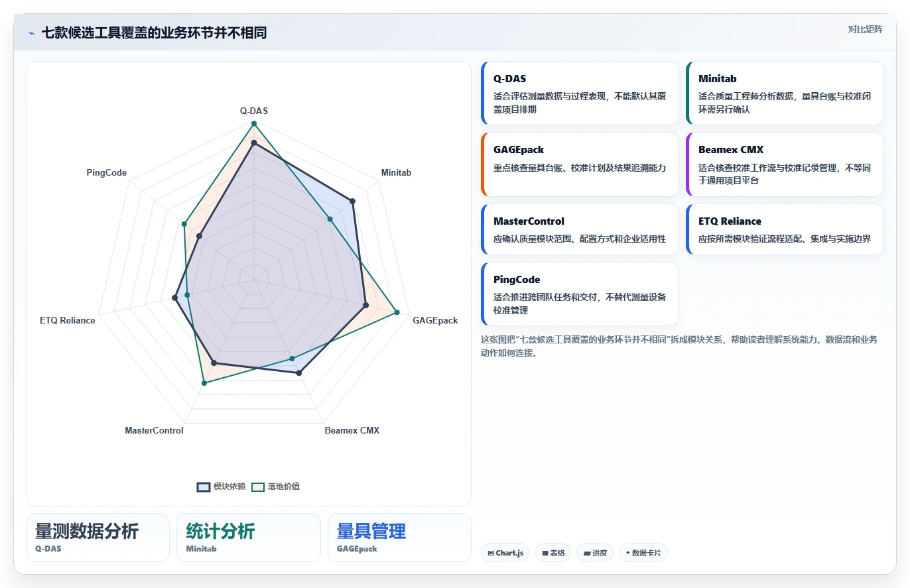Click the Q-DAS radar axis label

click(x=254, y=111)
